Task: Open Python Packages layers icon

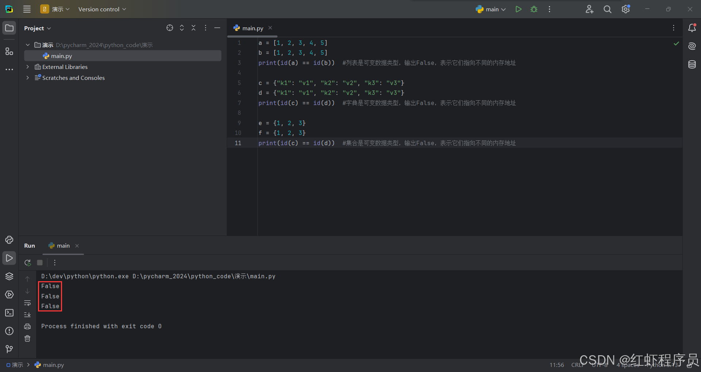Action: tap(9, 276)
